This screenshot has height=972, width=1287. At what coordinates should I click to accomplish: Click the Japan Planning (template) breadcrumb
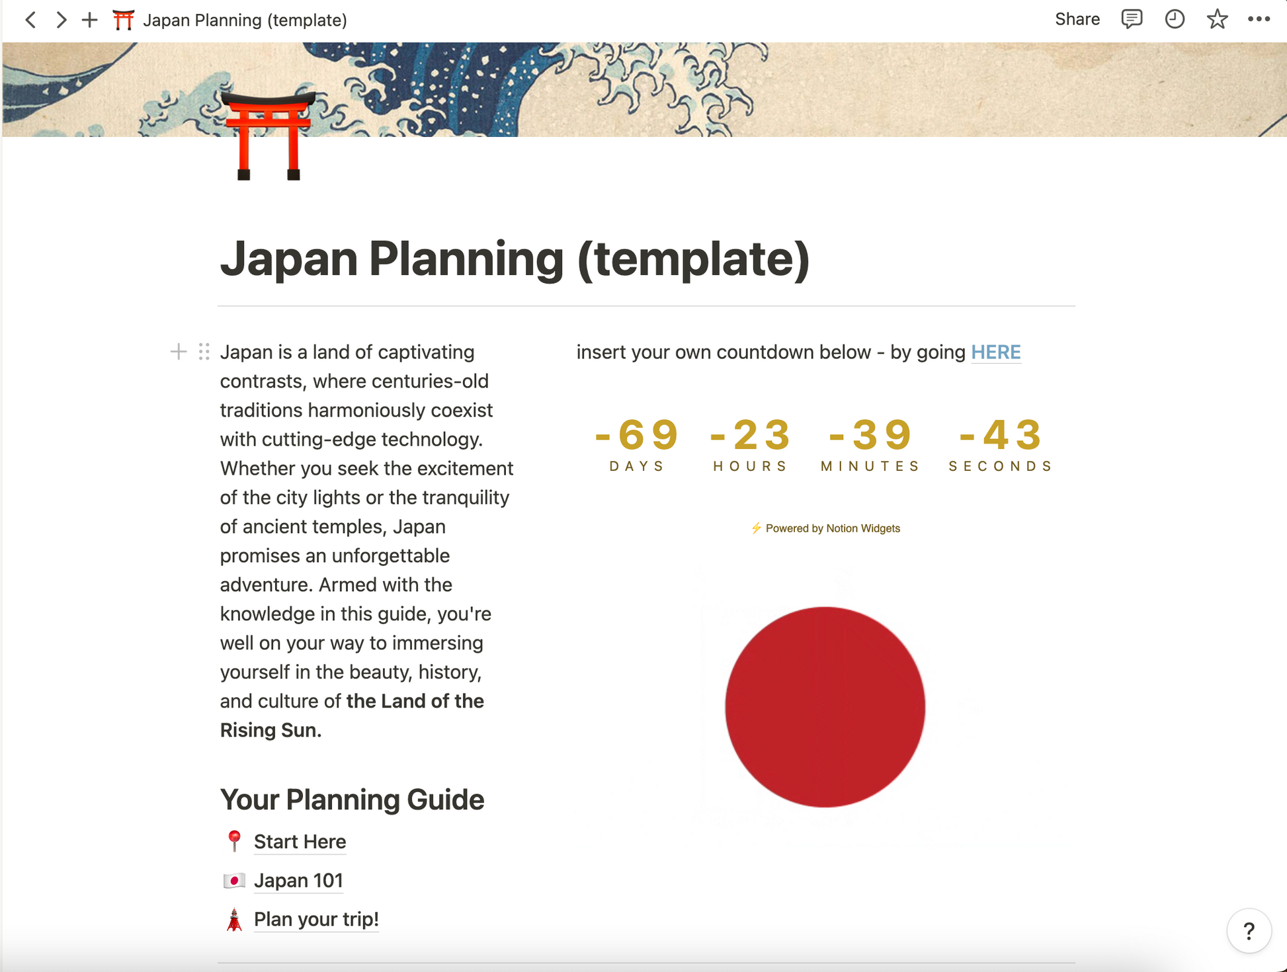click(x=244, y=20)
